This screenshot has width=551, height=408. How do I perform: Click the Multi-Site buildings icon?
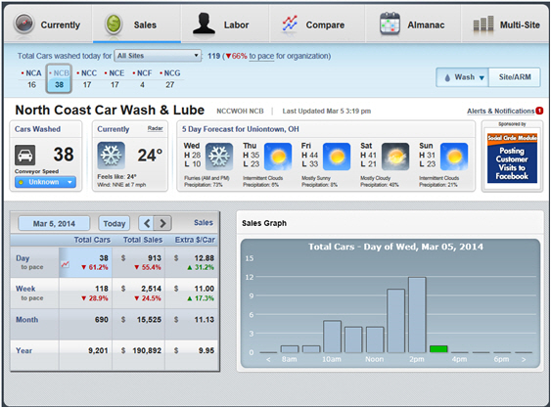[x=483, y=24]
